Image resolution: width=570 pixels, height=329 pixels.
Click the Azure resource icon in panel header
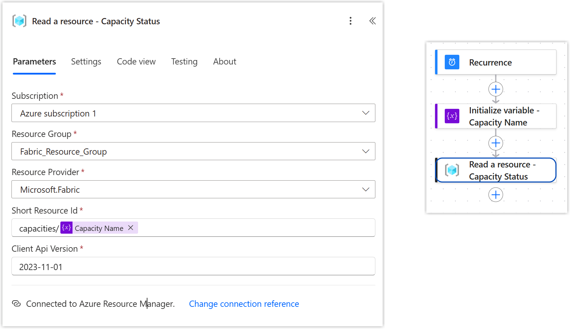point(19,21)
